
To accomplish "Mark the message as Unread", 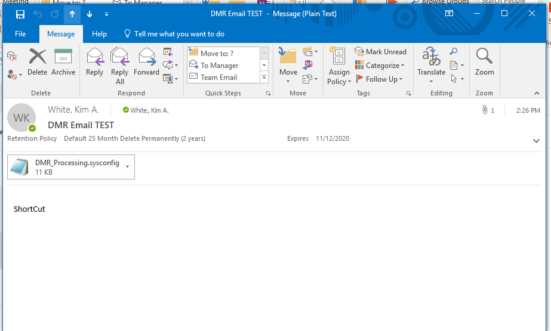I will (x=381, y=52).
